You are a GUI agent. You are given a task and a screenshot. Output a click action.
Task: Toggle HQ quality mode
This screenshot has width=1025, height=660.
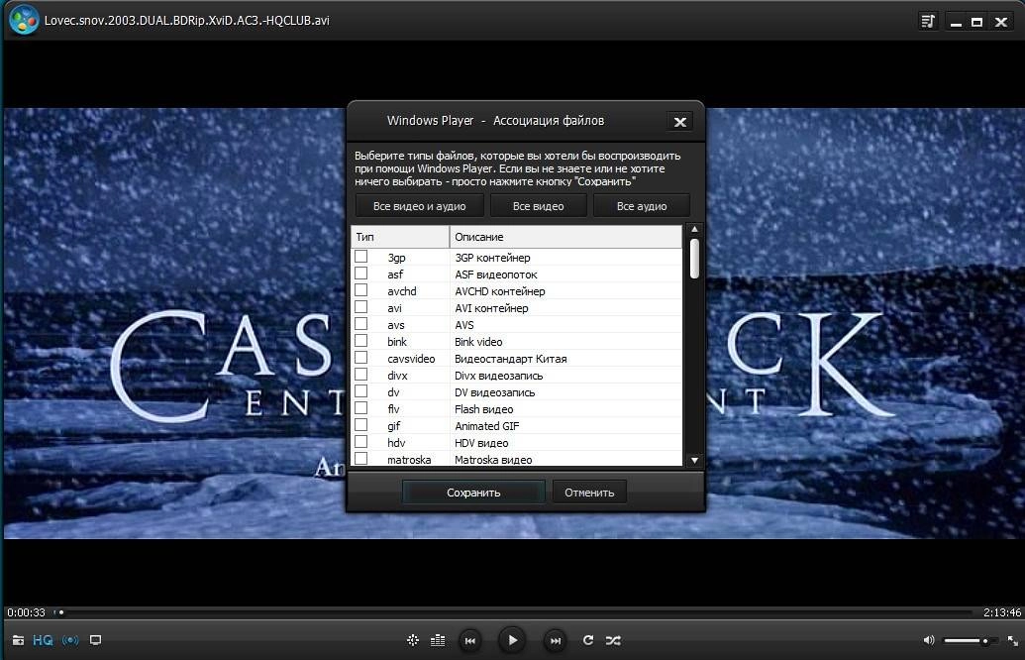43,640
